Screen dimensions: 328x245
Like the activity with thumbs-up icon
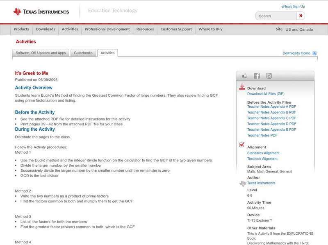245,76
